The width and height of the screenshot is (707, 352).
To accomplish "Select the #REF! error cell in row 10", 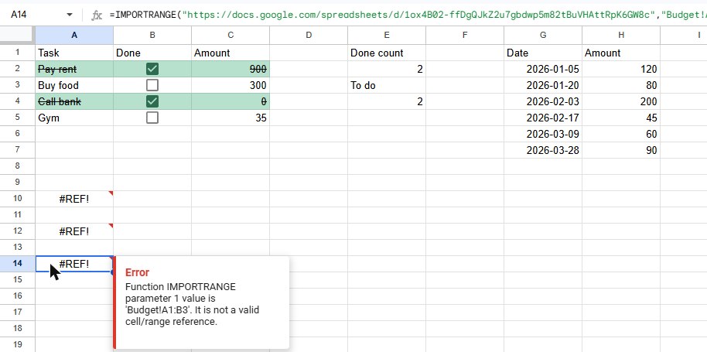I will coord(74,199).
